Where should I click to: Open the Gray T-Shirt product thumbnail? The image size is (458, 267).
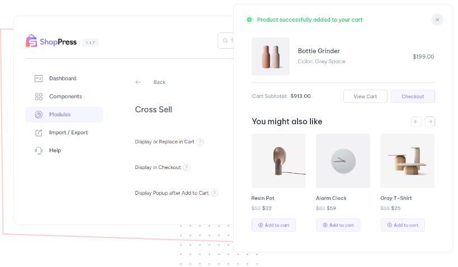pos(407,161)
